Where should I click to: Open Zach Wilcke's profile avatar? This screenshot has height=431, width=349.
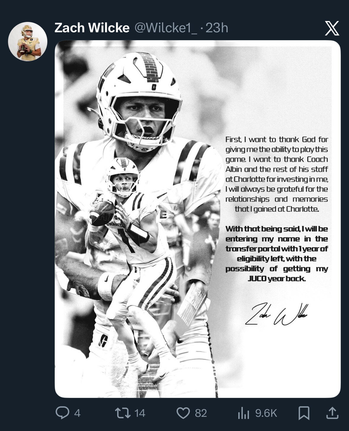[x=28, y=41]
